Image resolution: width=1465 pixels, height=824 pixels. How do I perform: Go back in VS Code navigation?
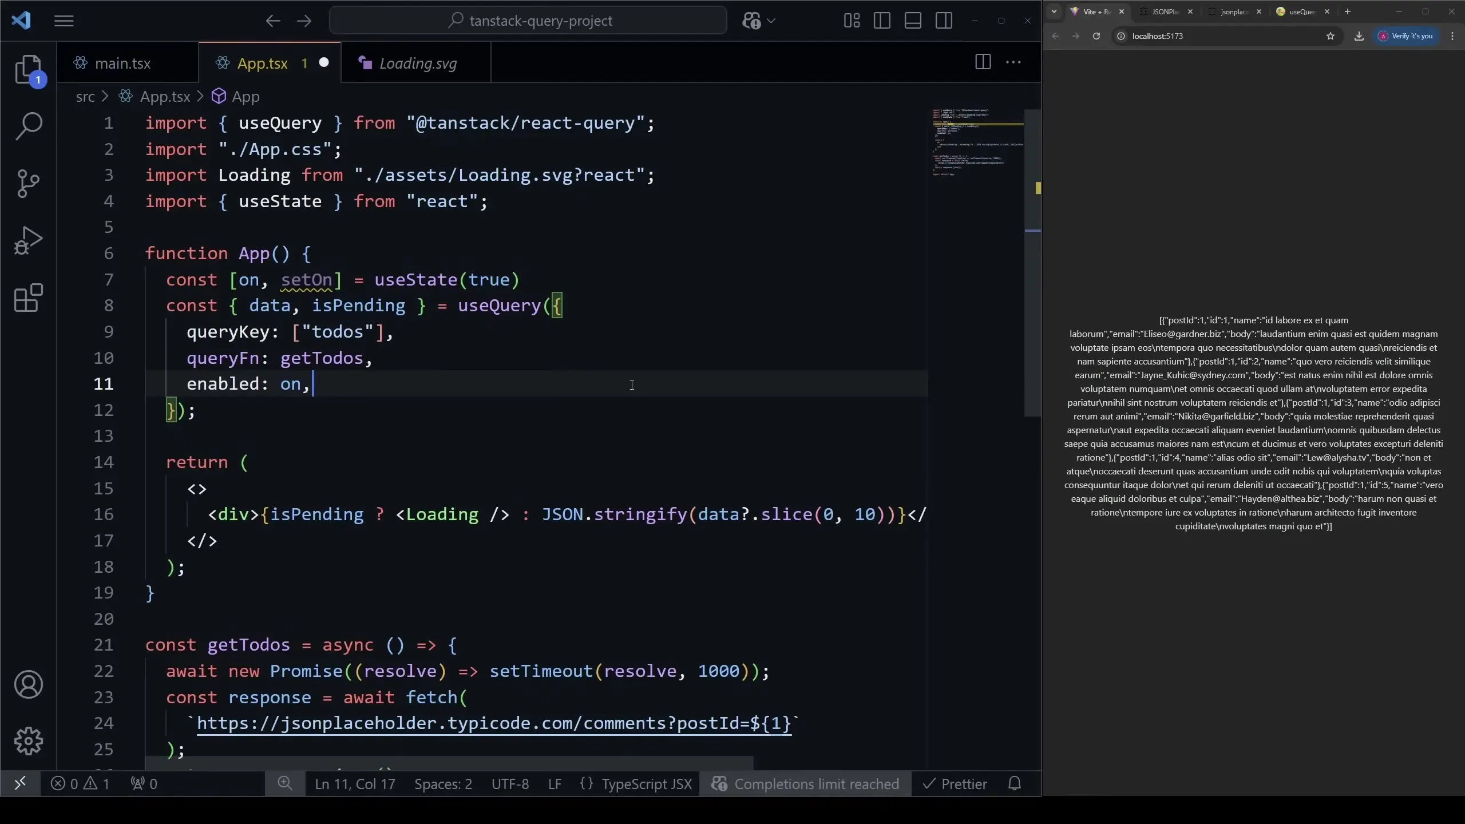(x=273, y=21)
